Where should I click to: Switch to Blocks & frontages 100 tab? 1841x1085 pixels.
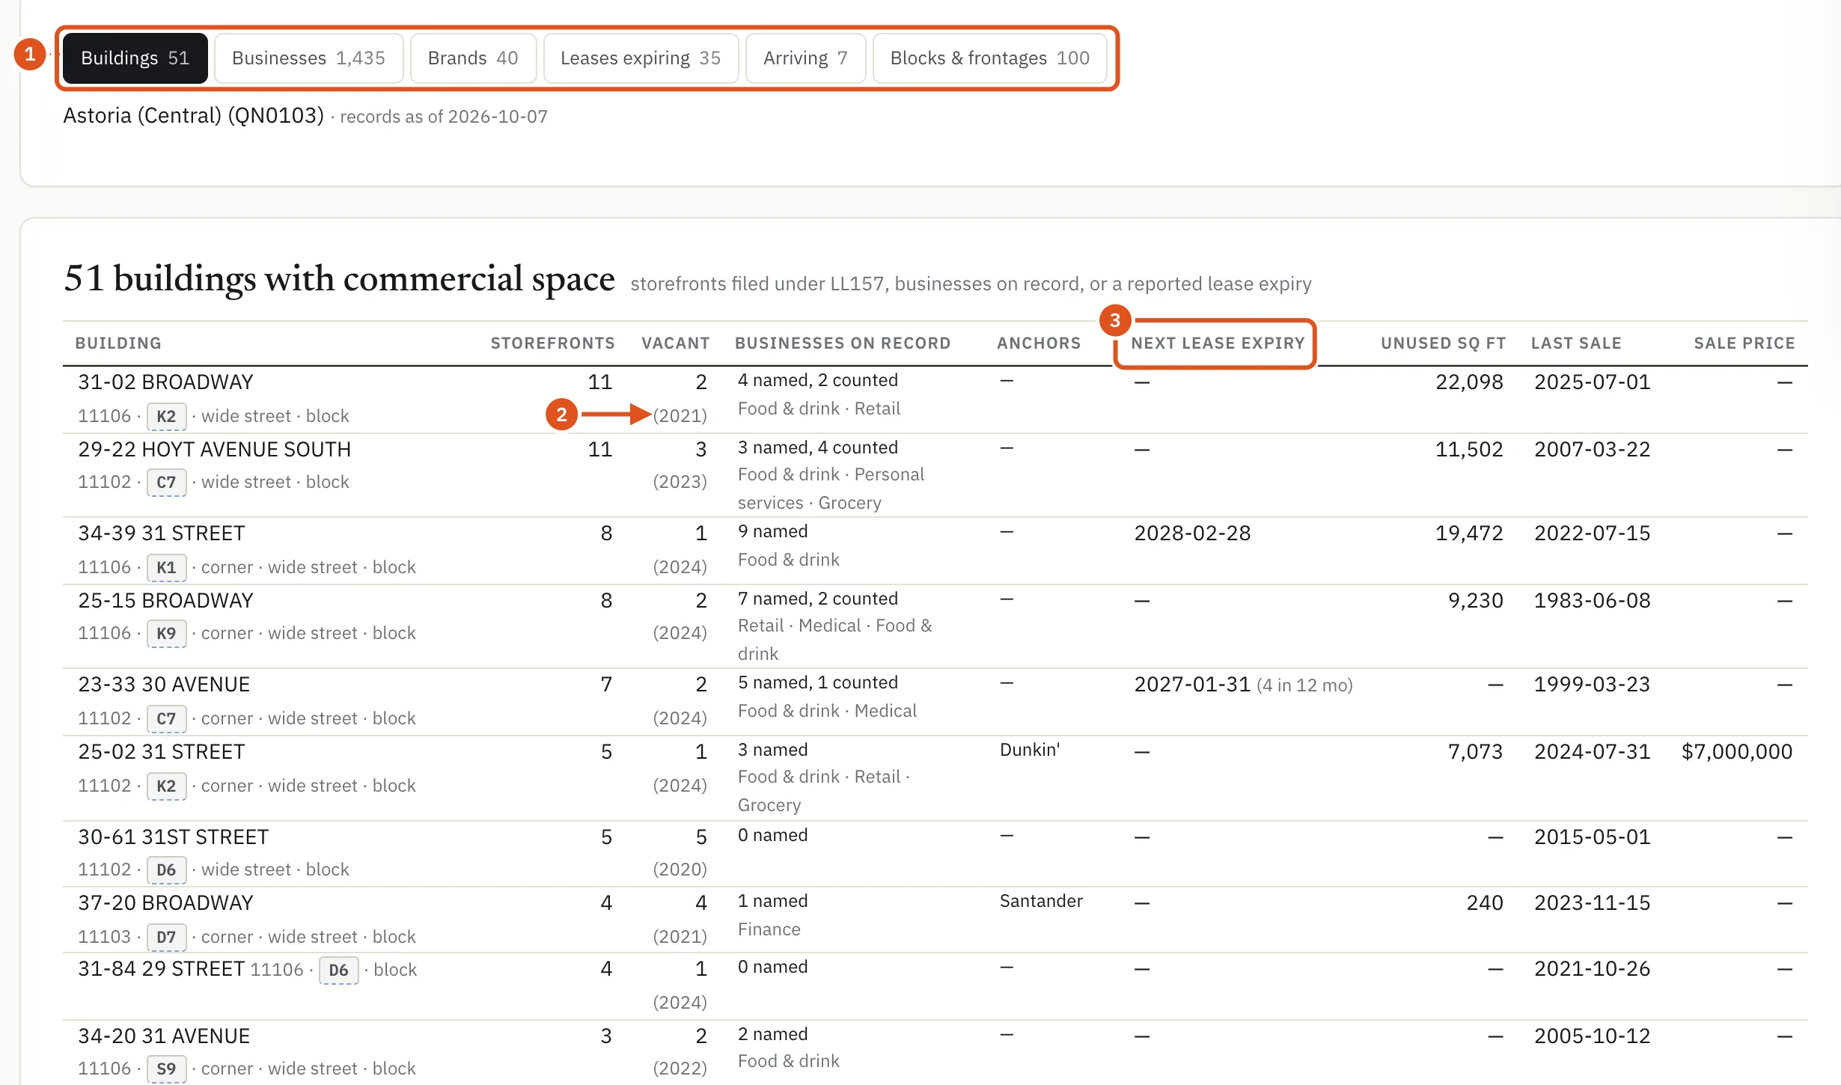(x=989, y=58)
